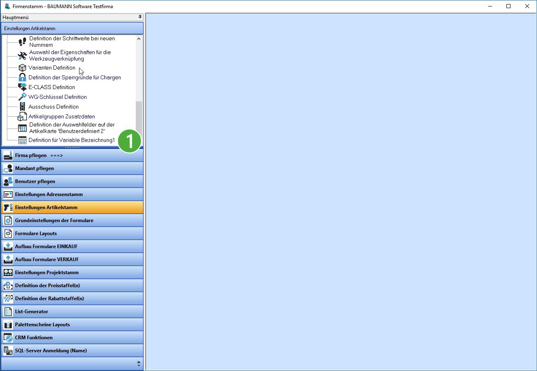Screen dimensions: 537x371
Task: Open Aufbau Formulare VERKAUF group
Action: (72, 260)
